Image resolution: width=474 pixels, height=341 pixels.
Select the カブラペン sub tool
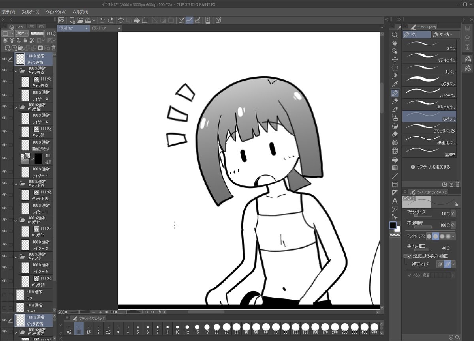coord(429,81)
